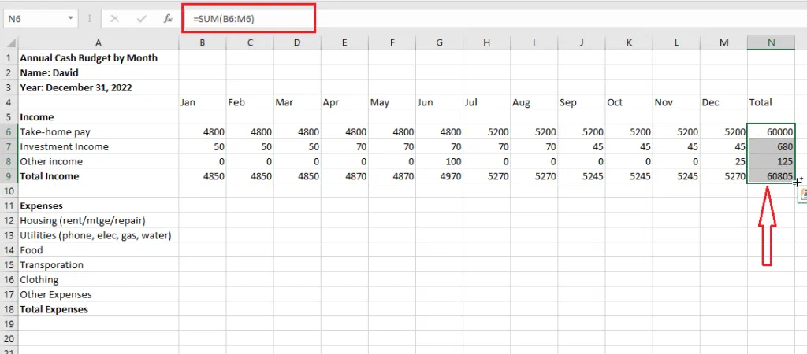Click the Jan month header cell

[203, 102]
